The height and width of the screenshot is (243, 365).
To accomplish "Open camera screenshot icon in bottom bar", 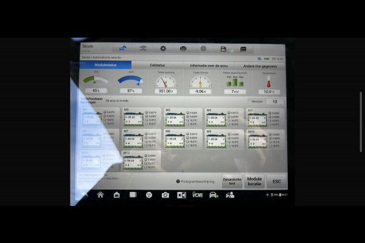I will [x=165, y=195].
